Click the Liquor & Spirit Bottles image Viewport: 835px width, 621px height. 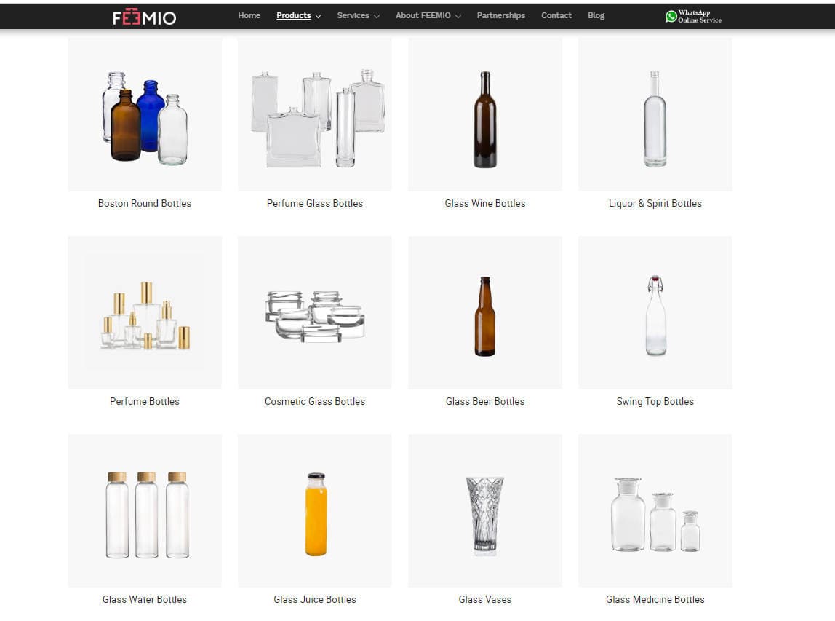tap(655, 114)
